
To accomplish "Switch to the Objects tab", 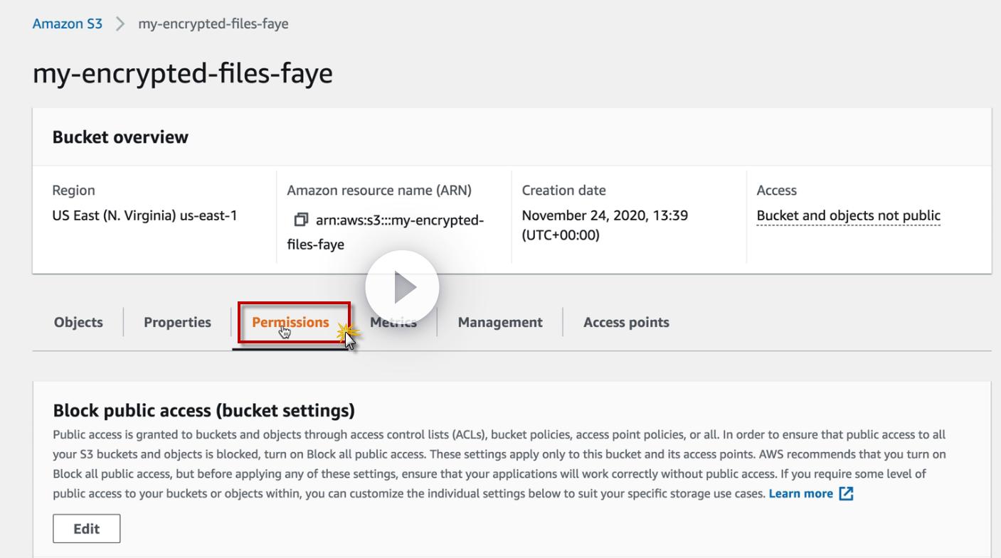I will [78, 322].
